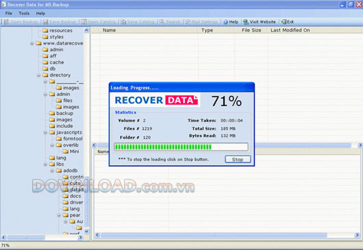Screen dimensions: 363x250
Task: Click the Folder # value 120
Action: click(x=147, y=138)
